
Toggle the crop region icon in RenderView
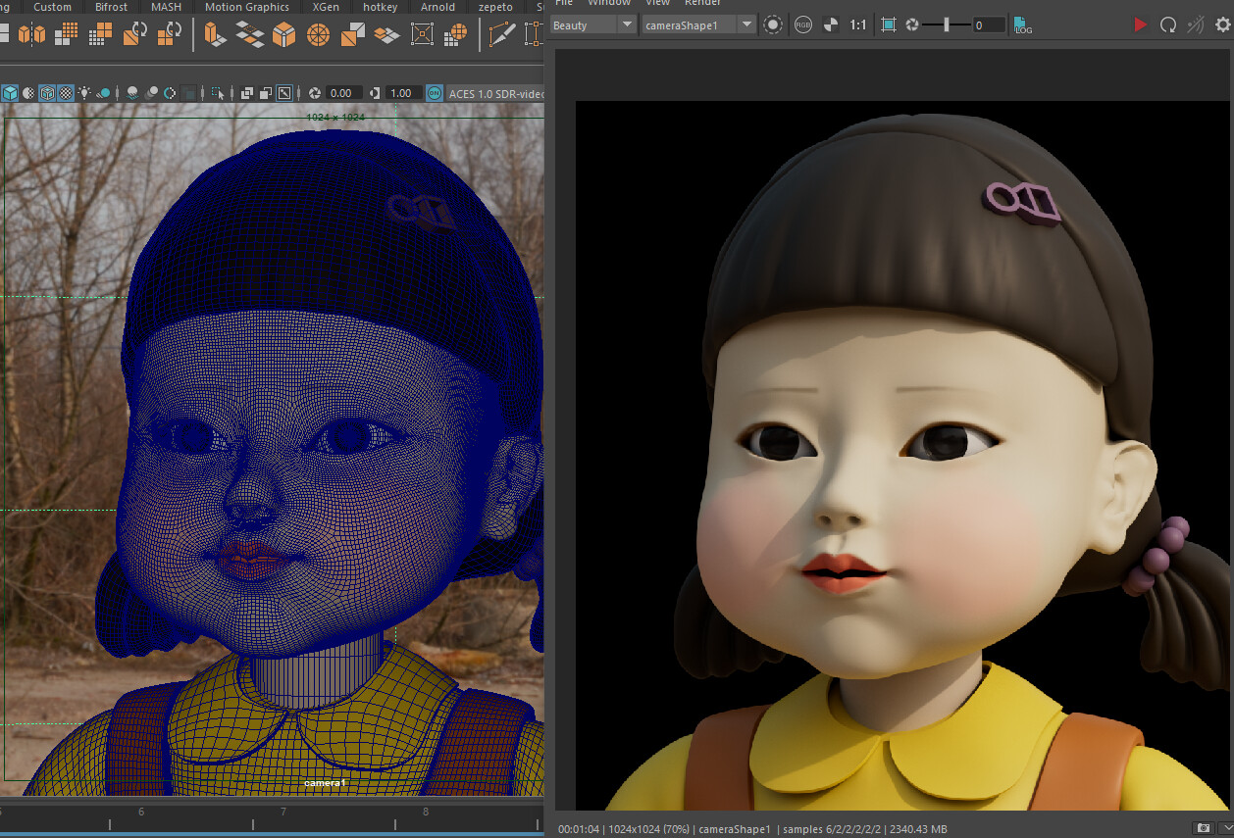tap(889, 25)
